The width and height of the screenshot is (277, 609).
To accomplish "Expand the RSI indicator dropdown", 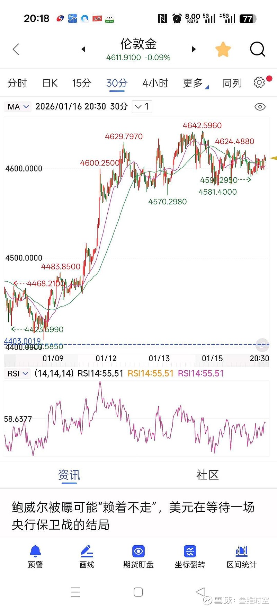I will tap(18, 373).
